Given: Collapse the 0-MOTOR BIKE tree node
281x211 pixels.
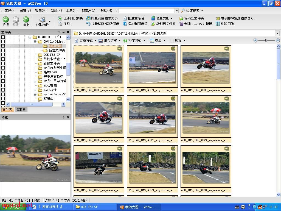Looking at the screenshot, I should click(30, 37).
